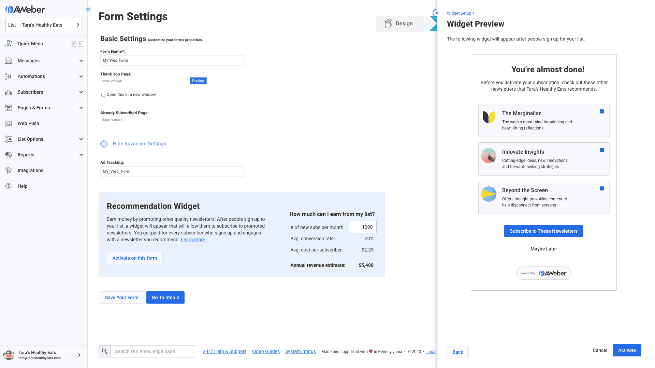Open account menu arrow at sidebar bottom
The width and height of the screenshot is (655, 368).
79,355
